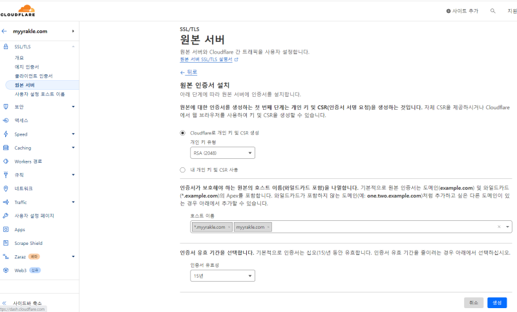This screenshot has height=312, width=517.
Task: Open the 보안 shield icon section
Action: pos(5,107)
